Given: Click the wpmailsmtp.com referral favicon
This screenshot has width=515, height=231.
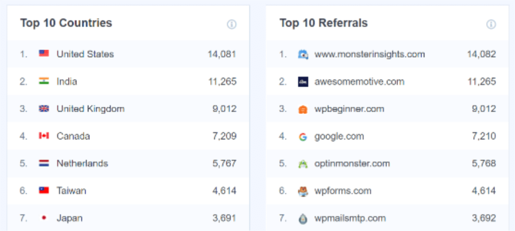Looking at the screenshot, I should point(303,219).
